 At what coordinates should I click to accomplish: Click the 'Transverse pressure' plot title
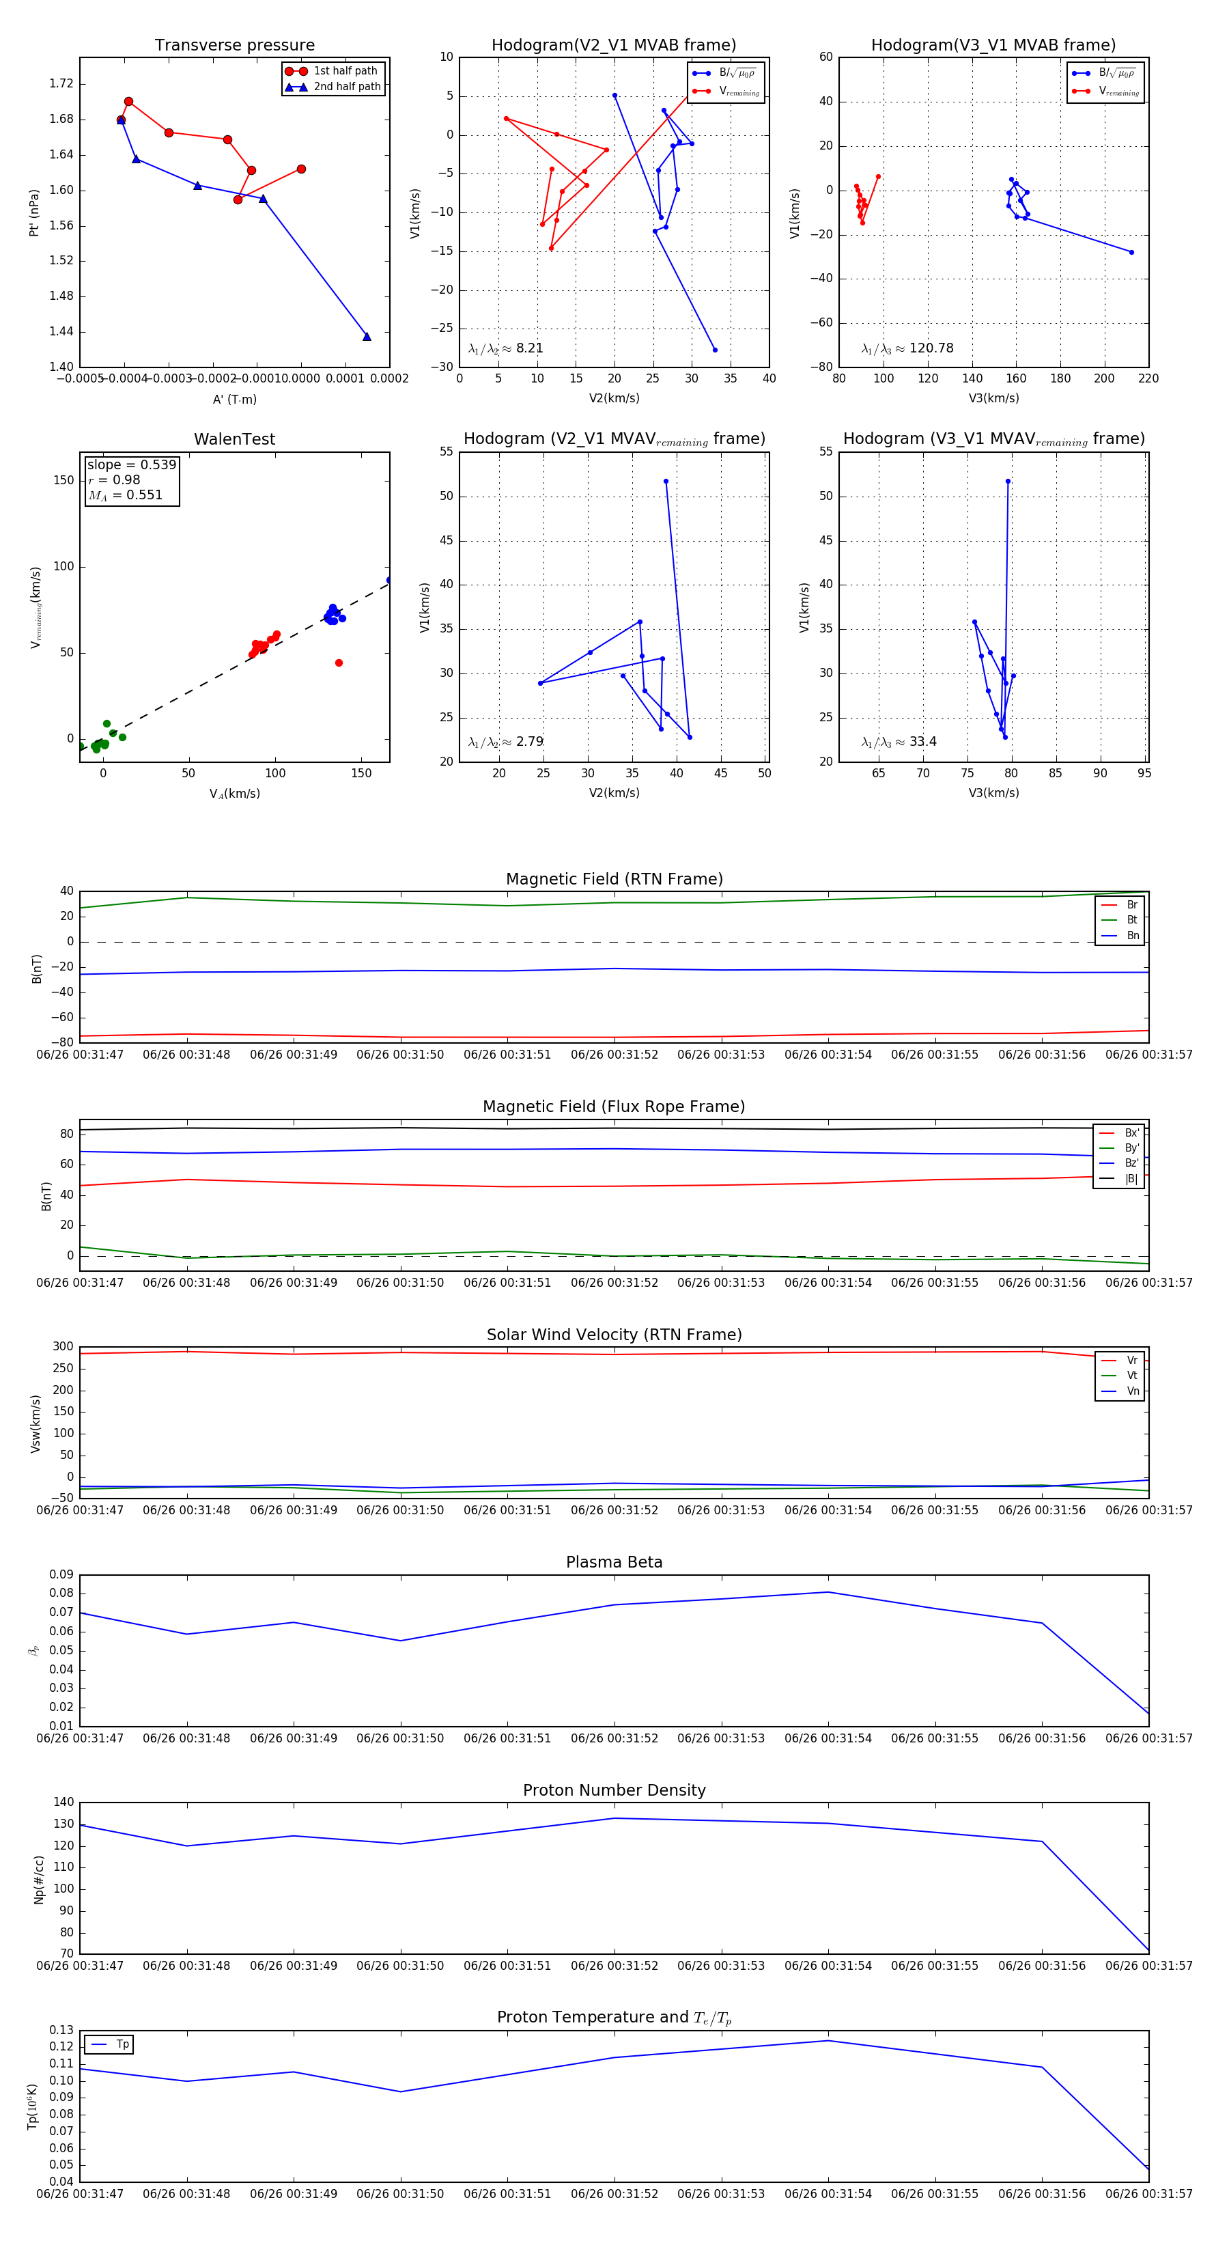coord(234,46)
